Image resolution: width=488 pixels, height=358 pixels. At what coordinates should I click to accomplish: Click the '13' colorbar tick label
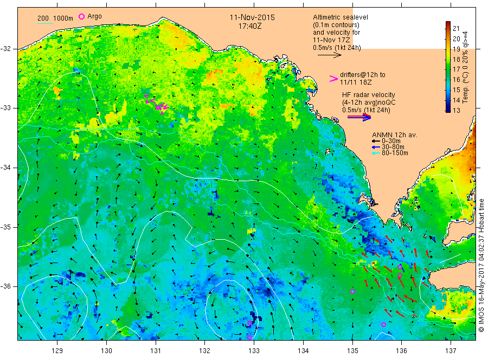(x=456, y=110)
